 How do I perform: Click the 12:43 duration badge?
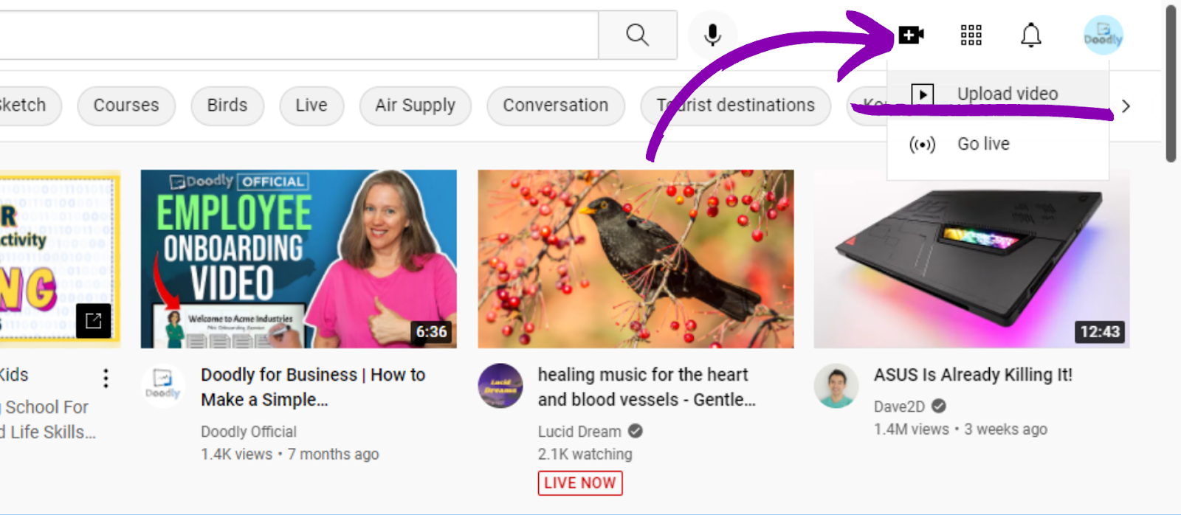click(x=1100, y=332)
